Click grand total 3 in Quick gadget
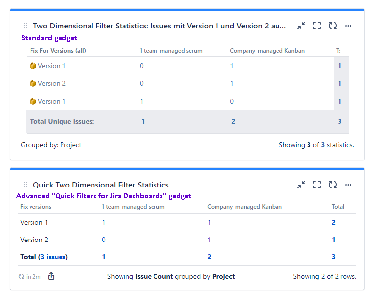 pos(334,257)
